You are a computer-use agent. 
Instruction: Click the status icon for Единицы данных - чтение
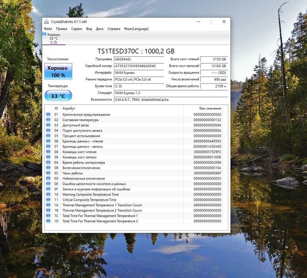click(48, 141)
